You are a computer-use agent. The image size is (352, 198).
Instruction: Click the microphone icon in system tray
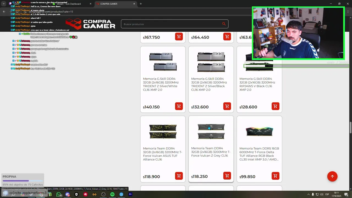pyautogui.click(x=313, y=194)
